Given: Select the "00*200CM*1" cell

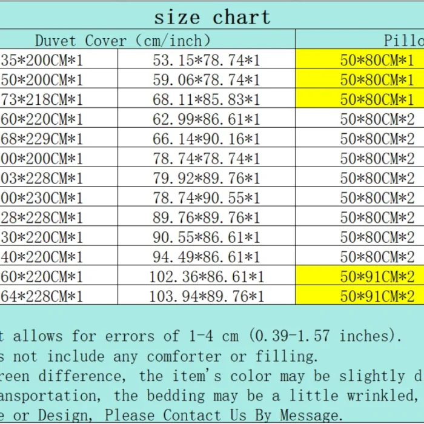Looking at the screenshot, I should (59, 157).
